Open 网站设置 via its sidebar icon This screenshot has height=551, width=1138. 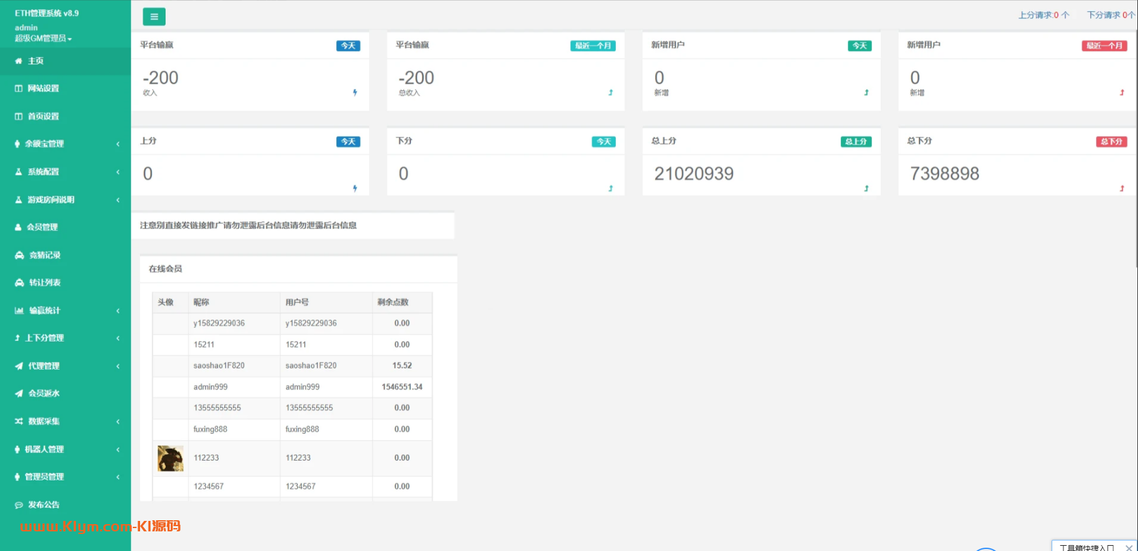(x=18, y=88)
